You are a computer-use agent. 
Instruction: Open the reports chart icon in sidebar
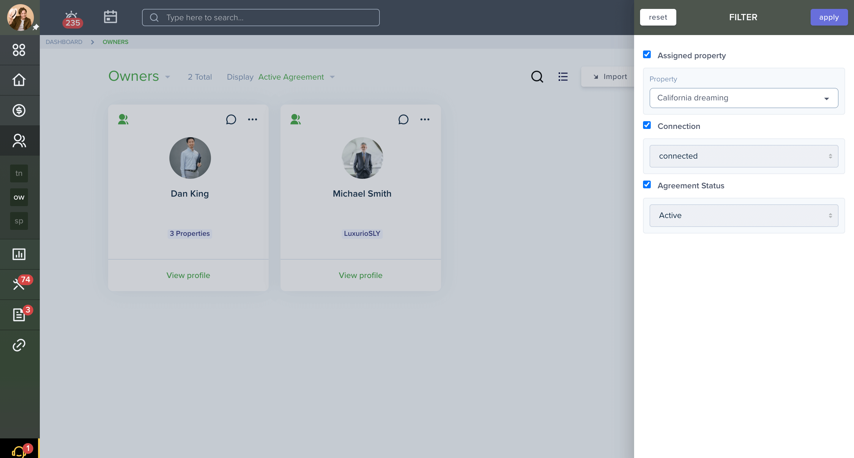pos(19,254)
